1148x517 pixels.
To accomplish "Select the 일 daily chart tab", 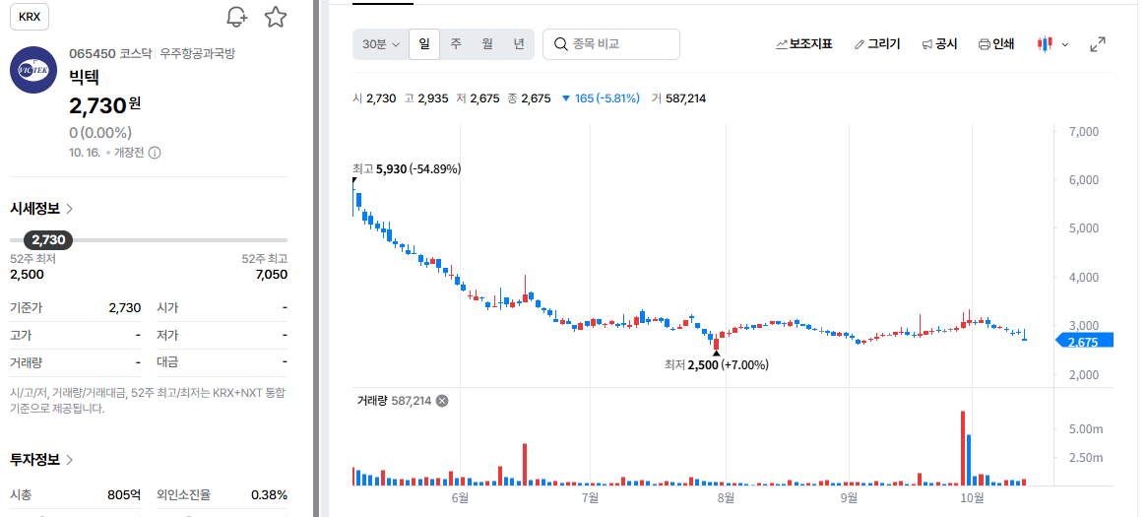I will [x=424, y=44].
